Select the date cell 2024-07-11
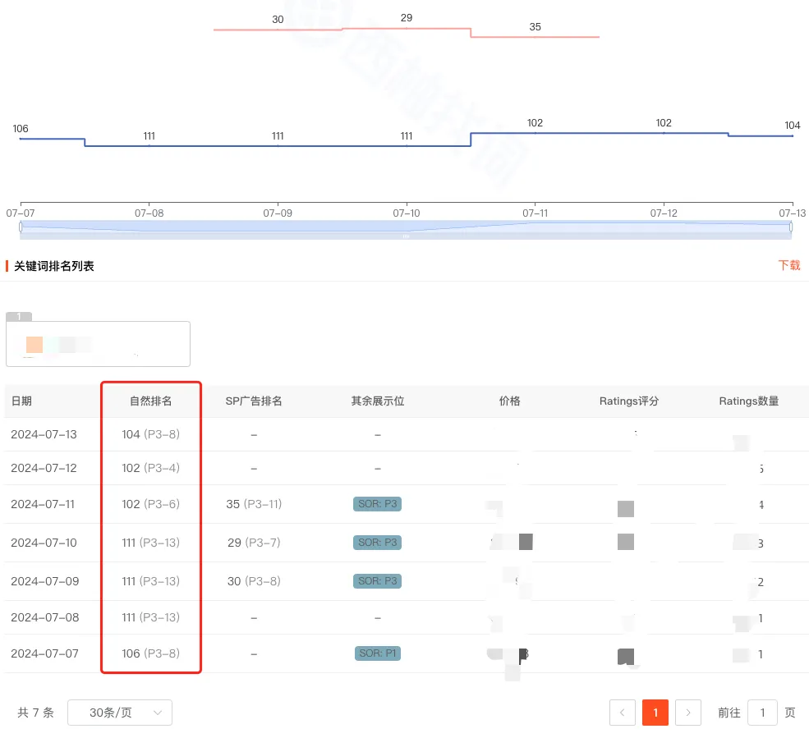The image size is (809, 738). pyautogui.click(x=43, y=504)
